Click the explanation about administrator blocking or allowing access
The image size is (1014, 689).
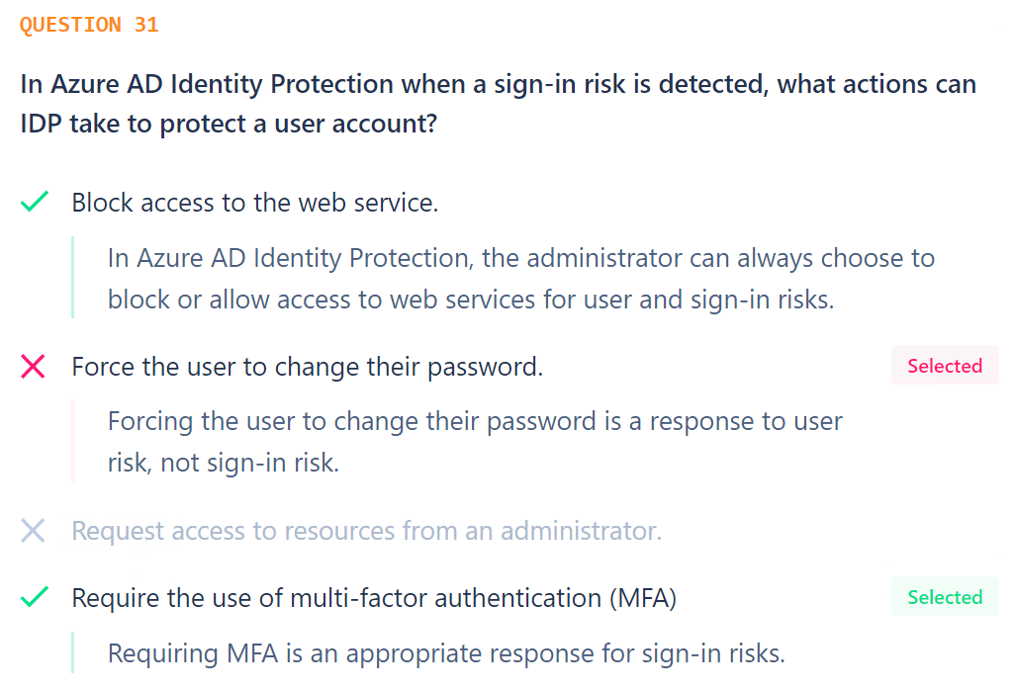point(521,279)
